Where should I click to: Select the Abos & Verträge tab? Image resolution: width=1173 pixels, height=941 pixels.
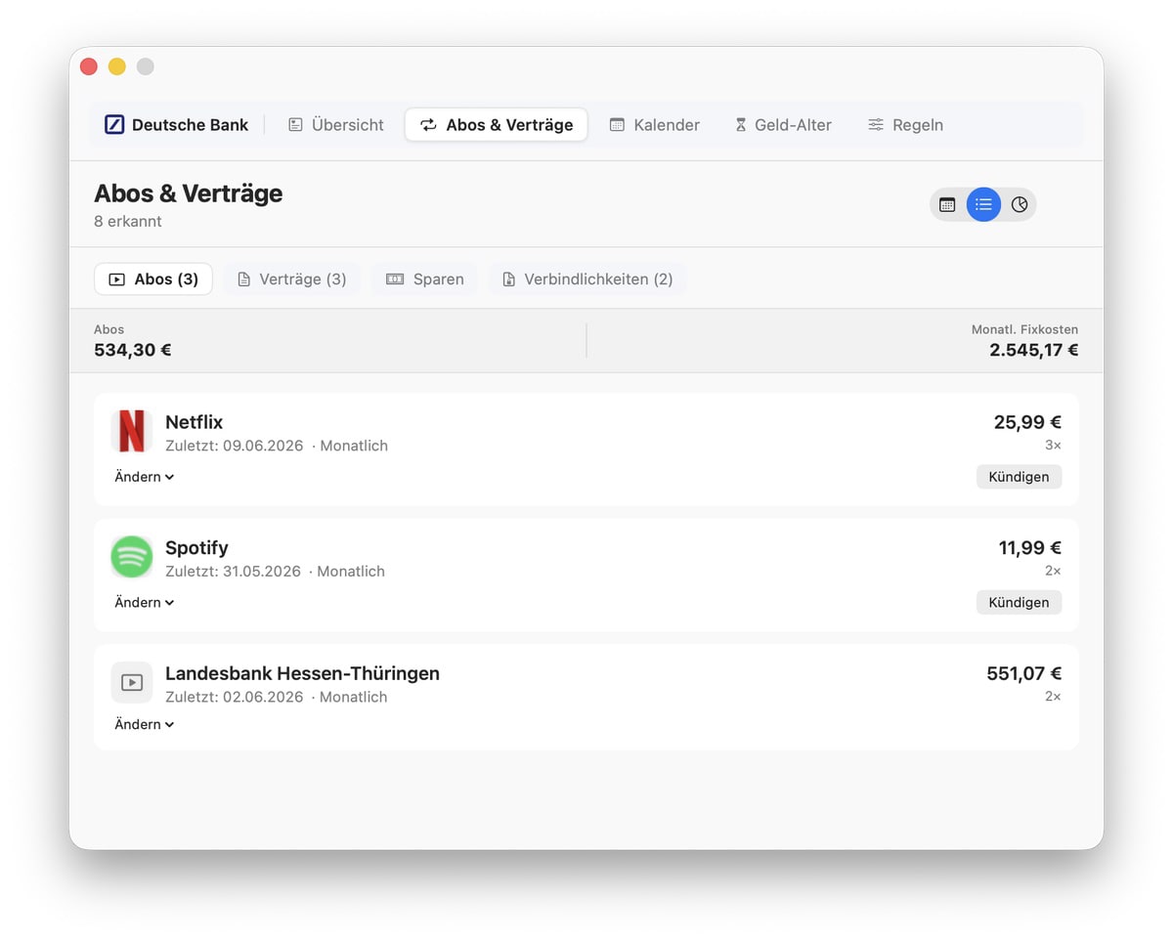(x=497, y=125)
